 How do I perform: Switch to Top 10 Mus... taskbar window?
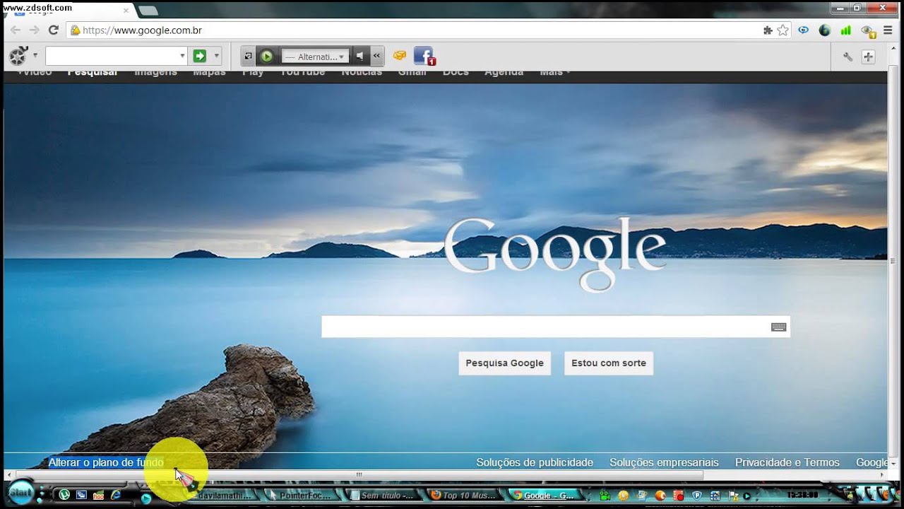[463, 496]
